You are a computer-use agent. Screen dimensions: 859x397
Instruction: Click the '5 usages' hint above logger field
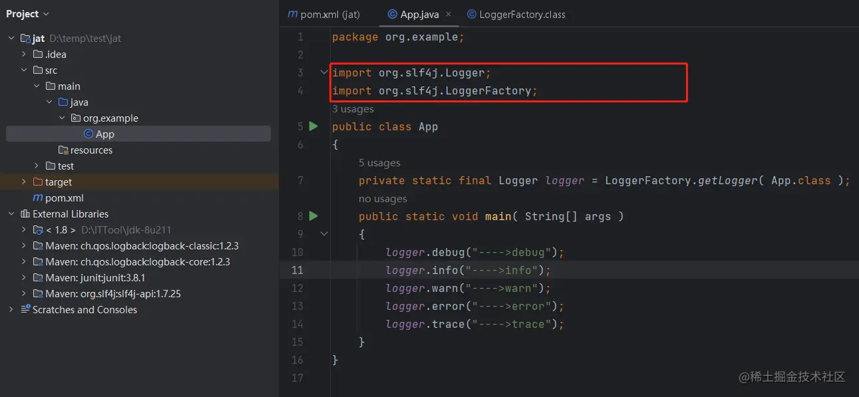[379, 163]
